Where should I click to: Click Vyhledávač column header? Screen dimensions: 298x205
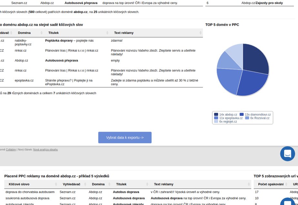72,184
